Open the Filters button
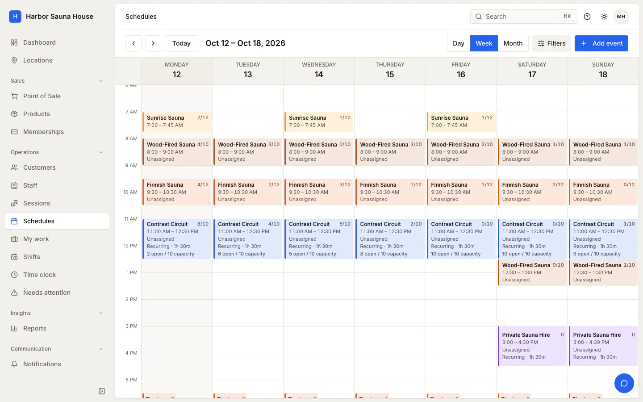The image size is (643, 402). [x=551, y=43]
